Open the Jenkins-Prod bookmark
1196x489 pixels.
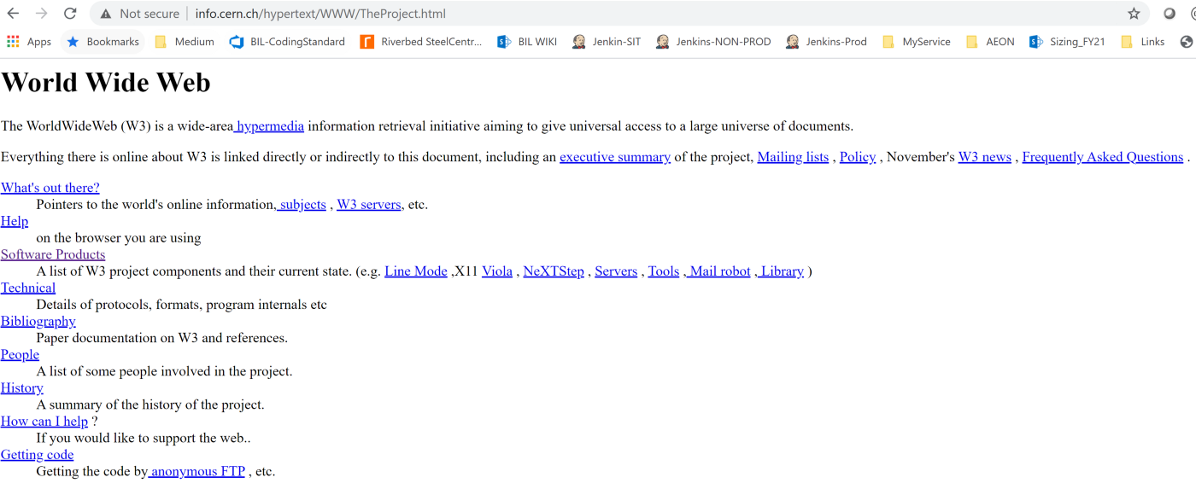coord(826,42)
